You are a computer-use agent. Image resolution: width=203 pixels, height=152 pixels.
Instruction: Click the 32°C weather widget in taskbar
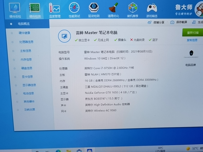(x=194, y=148)
